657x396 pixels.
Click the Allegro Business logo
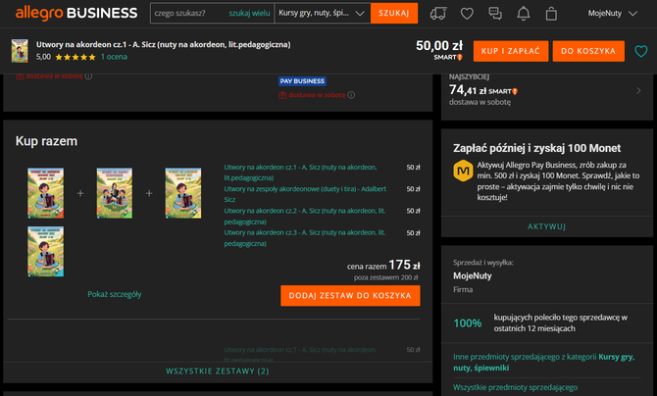coord(75,14)
